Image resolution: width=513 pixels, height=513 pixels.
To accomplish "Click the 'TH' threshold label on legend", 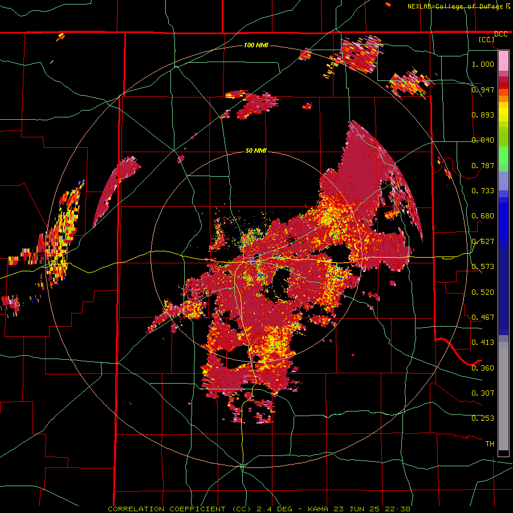I will tap(490, 444).
